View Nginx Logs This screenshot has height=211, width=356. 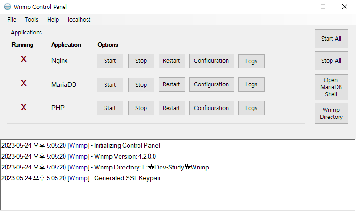click(251, 61)
